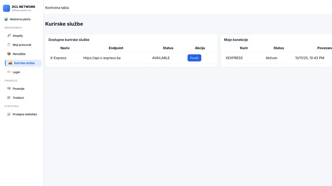Click the AVAILABLE status cell

click(x=161, y=58)
